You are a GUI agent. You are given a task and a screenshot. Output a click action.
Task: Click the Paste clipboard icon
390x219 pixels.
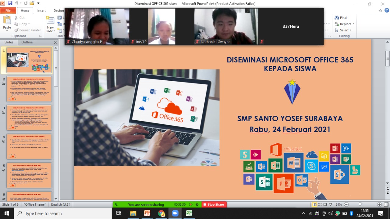[7, 20]
